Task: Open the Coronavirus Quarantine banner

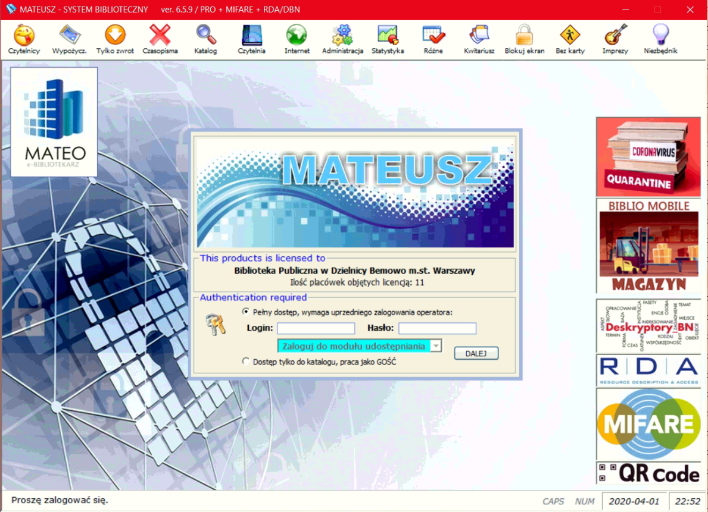Action: point(648,157)
